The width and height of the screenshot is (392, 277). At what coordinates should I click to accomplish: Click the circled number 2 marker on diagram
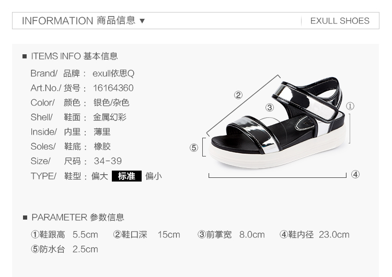238,95
